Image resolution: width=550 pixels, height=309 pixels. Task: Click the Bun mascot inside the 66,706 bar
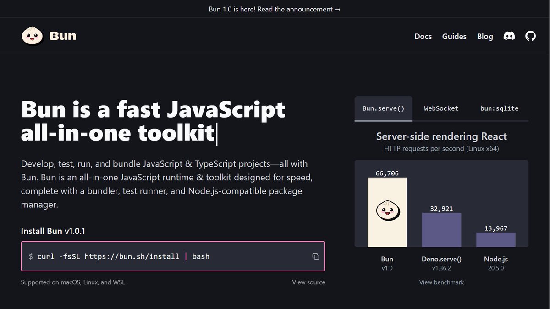point(387,210)
